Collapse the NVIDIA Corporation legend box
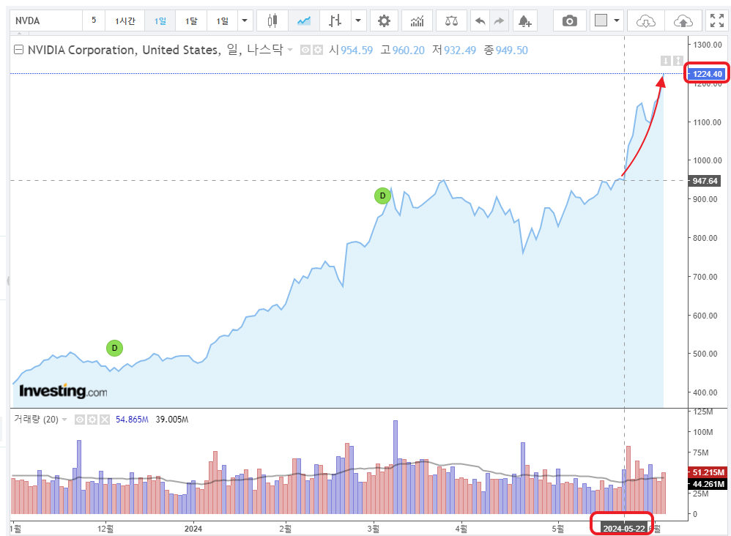The image size is (731, 536). tap(18, 49)
